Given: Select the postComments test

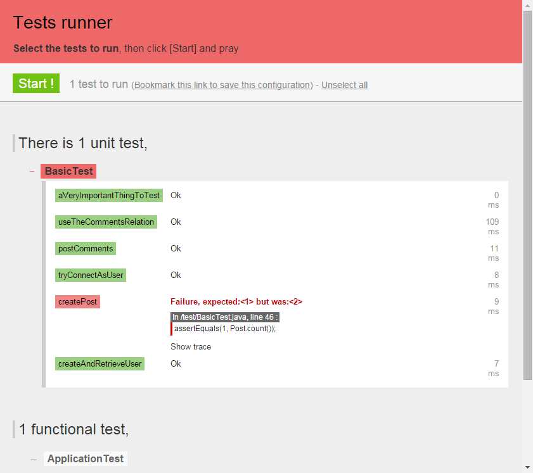Looking at the screenshot, I should click(86, 249).
